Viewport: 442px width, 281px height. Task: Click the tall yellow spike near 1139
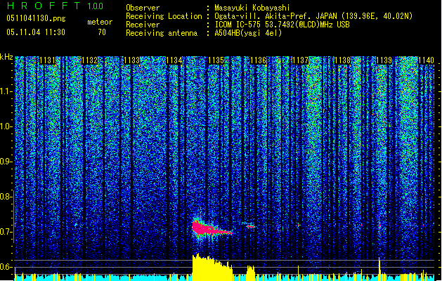point(379,268)
